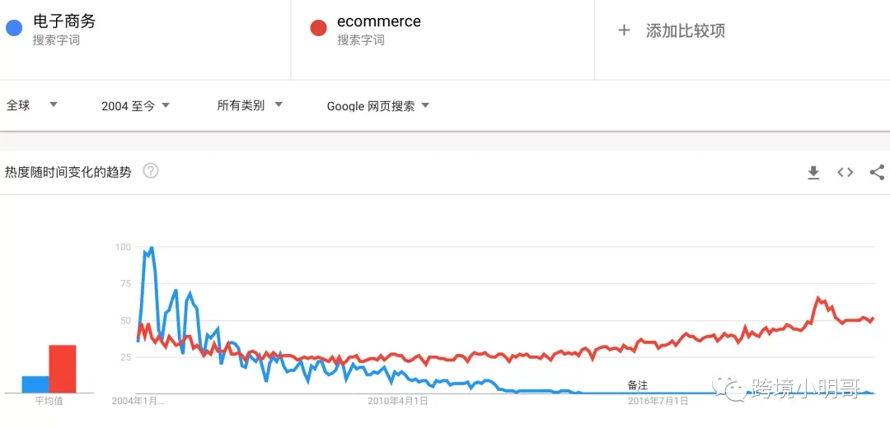The width and height of the screenshot is (890, 428).
Task: Edit the ecommerce search term
Action: (379, 21)
